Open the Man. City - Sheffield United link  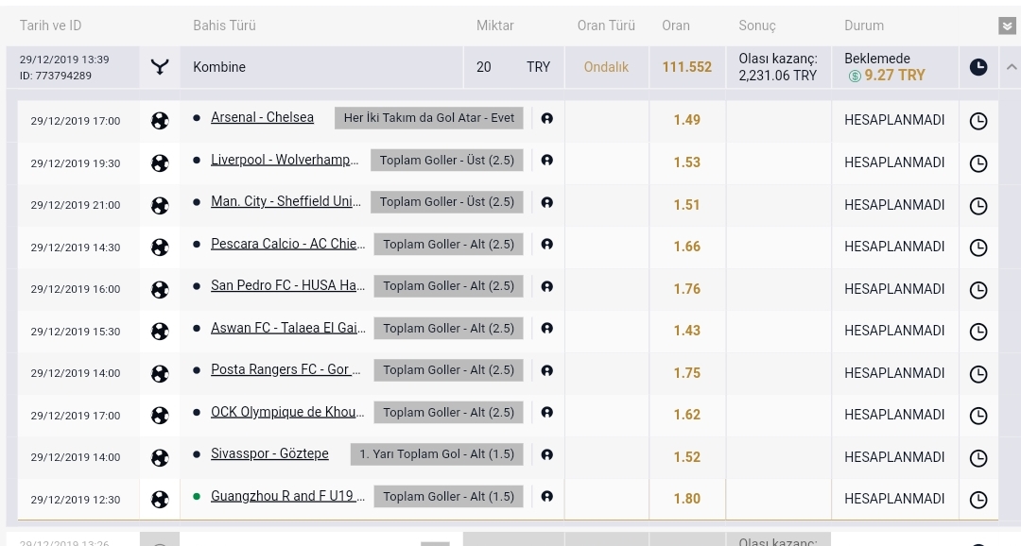click(286, 201)
